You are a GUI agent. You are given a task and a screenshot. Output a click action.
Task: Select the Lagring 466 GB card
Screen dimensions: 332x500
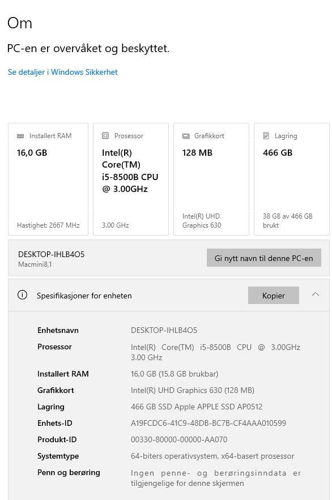click(292, 179)
